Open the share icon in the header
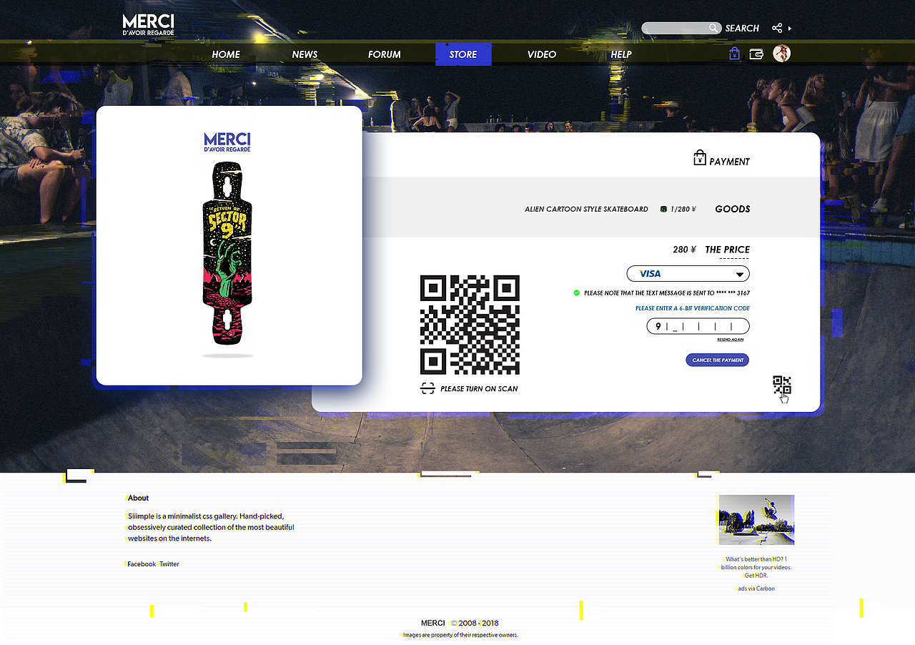 click(777, 28)
